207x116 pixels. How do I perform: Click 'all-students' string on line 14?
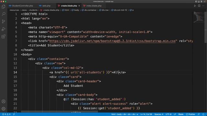[90, 72]
